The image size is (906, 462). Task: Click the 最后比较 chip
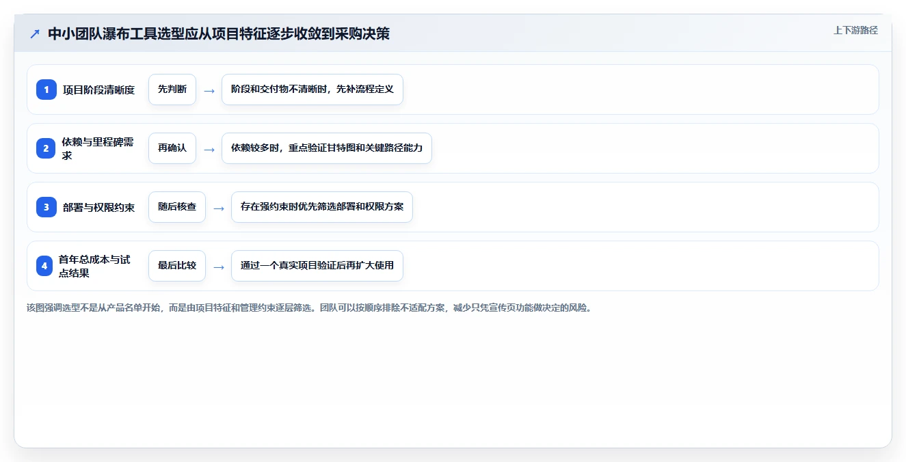(x=177, y=266)
